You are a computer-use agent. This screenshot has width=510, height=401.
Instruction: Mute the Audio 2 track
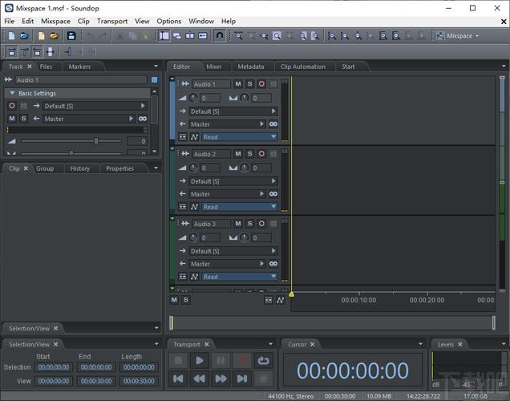pyautogui.click(x=238, y=154)
